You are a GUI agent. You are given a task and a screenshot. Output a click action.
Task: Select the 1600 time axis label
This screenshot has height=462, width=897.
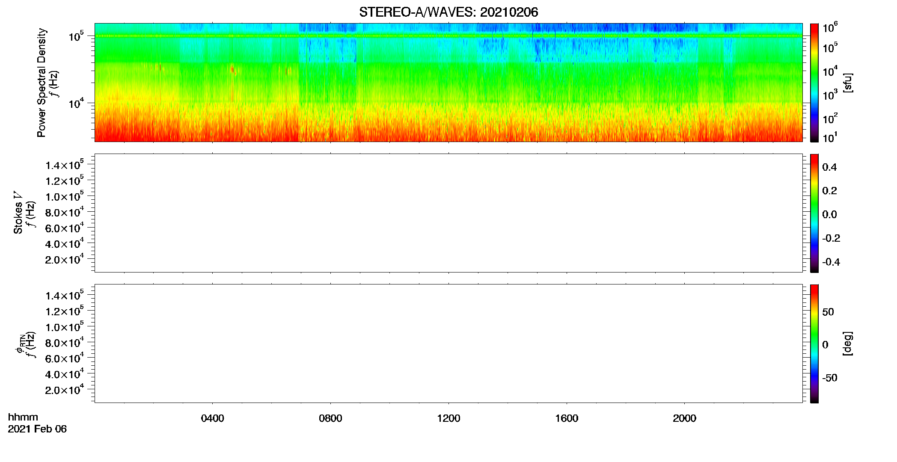coord(567,418)
